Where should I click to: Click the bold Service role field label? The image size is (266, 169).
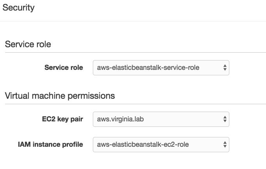(x=64, y=68)
